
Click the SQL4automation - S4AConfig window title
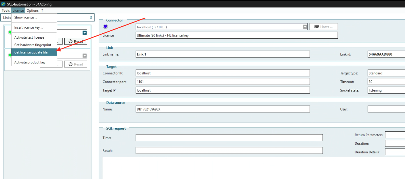click(x=29, y=4)
